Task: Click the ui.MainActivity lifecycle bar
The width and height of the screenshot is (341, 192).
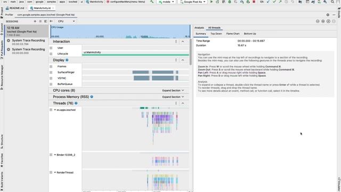Action: (x=135, y=53)
